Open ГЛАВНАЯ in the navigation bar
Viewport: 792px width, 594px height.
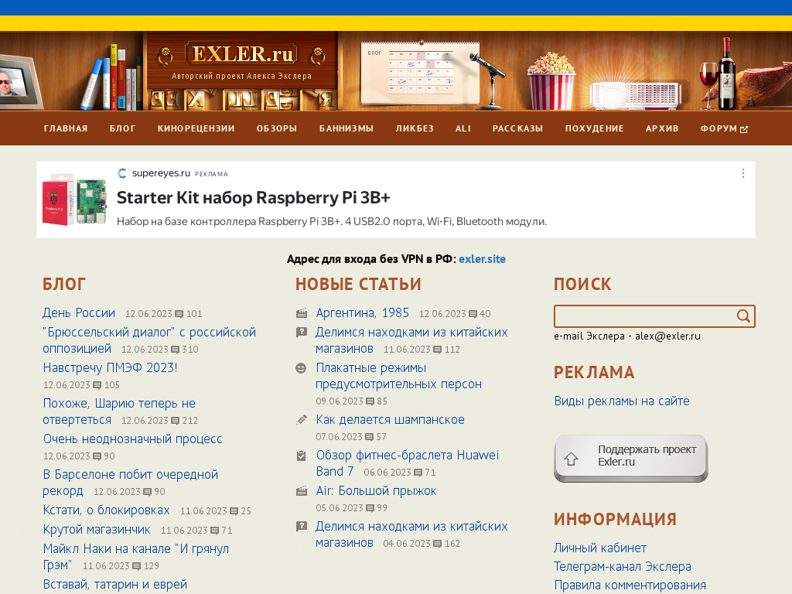click(x=66, y=129)
